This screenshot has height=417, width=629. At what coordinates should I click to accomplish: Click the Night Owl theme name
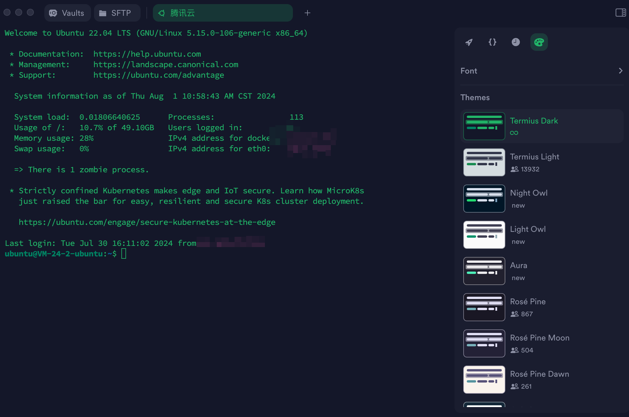tap(529, 193)
